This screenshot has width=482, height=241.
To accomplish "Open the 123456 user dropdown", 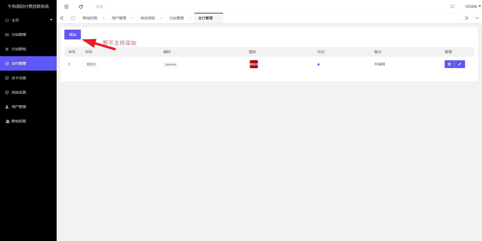I will 473,6.
